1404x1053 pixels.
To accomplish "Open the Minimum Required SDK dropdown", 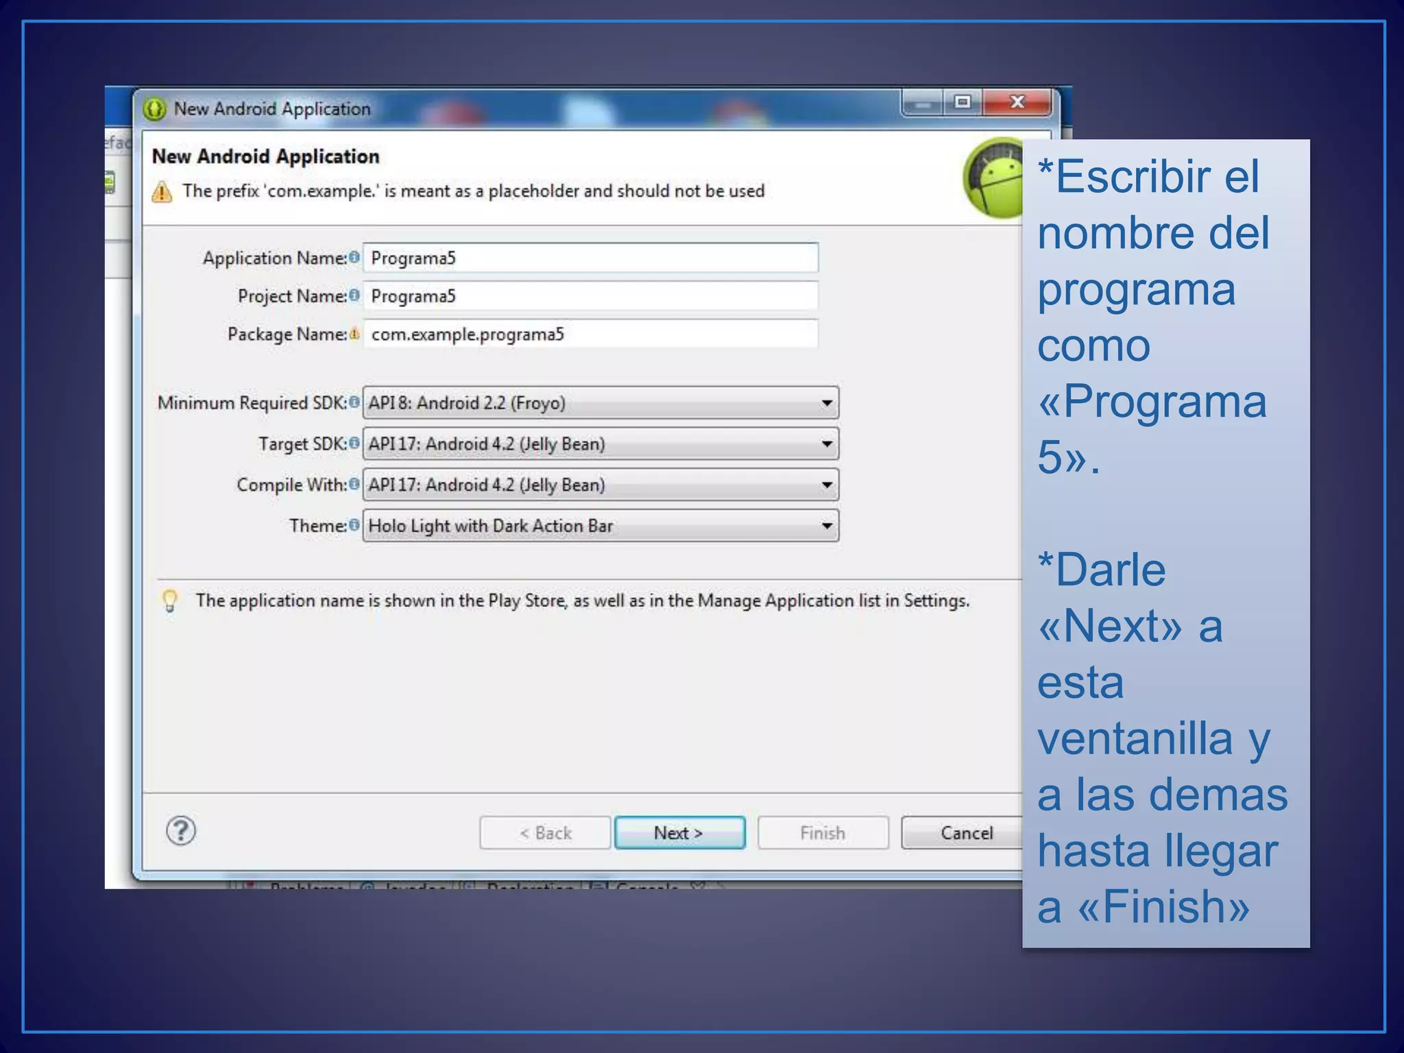I will [601, 402].
